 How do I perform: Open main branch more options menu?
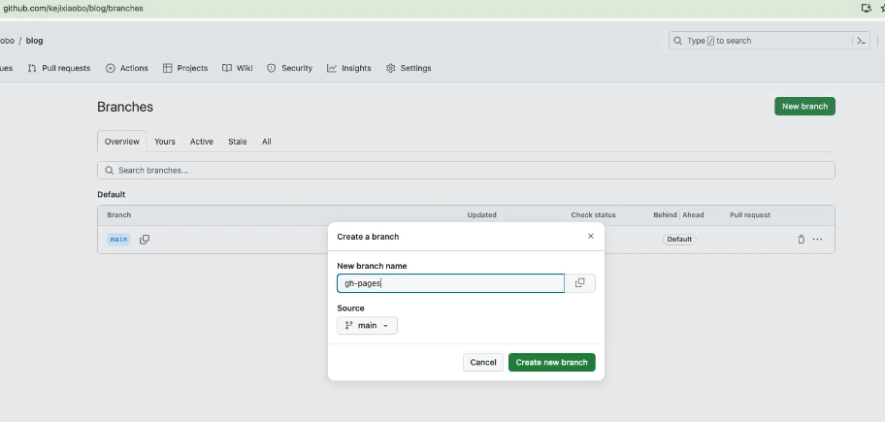tap(818, 240)
